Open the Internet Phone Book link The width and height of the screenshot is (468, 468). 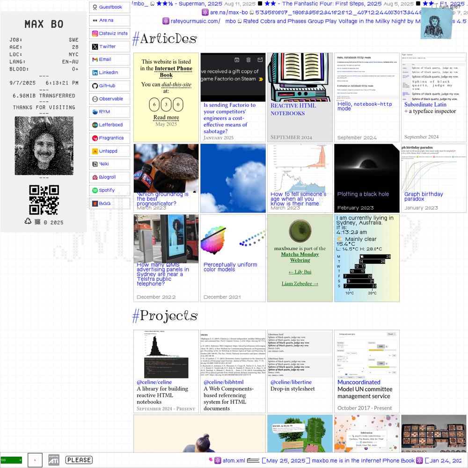(x=174, y=72)
